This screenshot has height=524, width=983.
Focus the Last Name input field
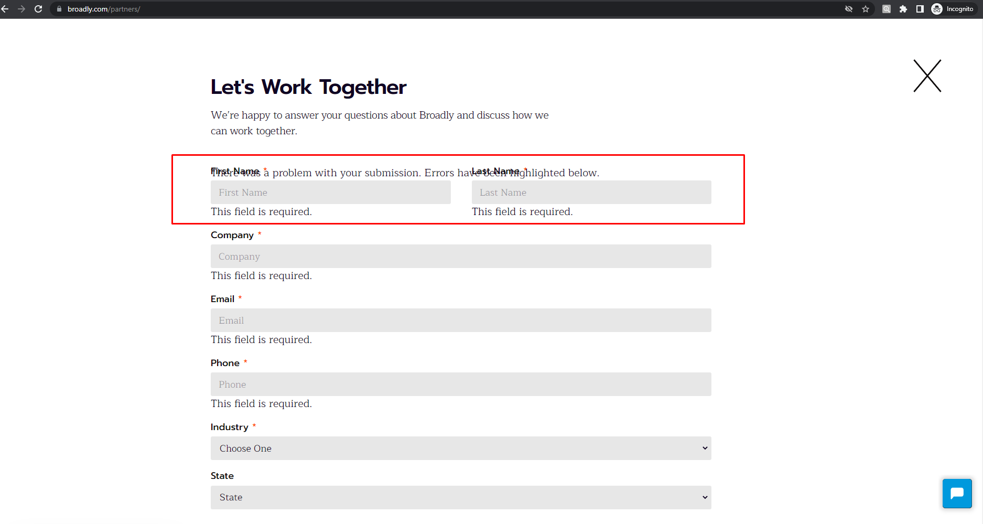coord(591,193)
